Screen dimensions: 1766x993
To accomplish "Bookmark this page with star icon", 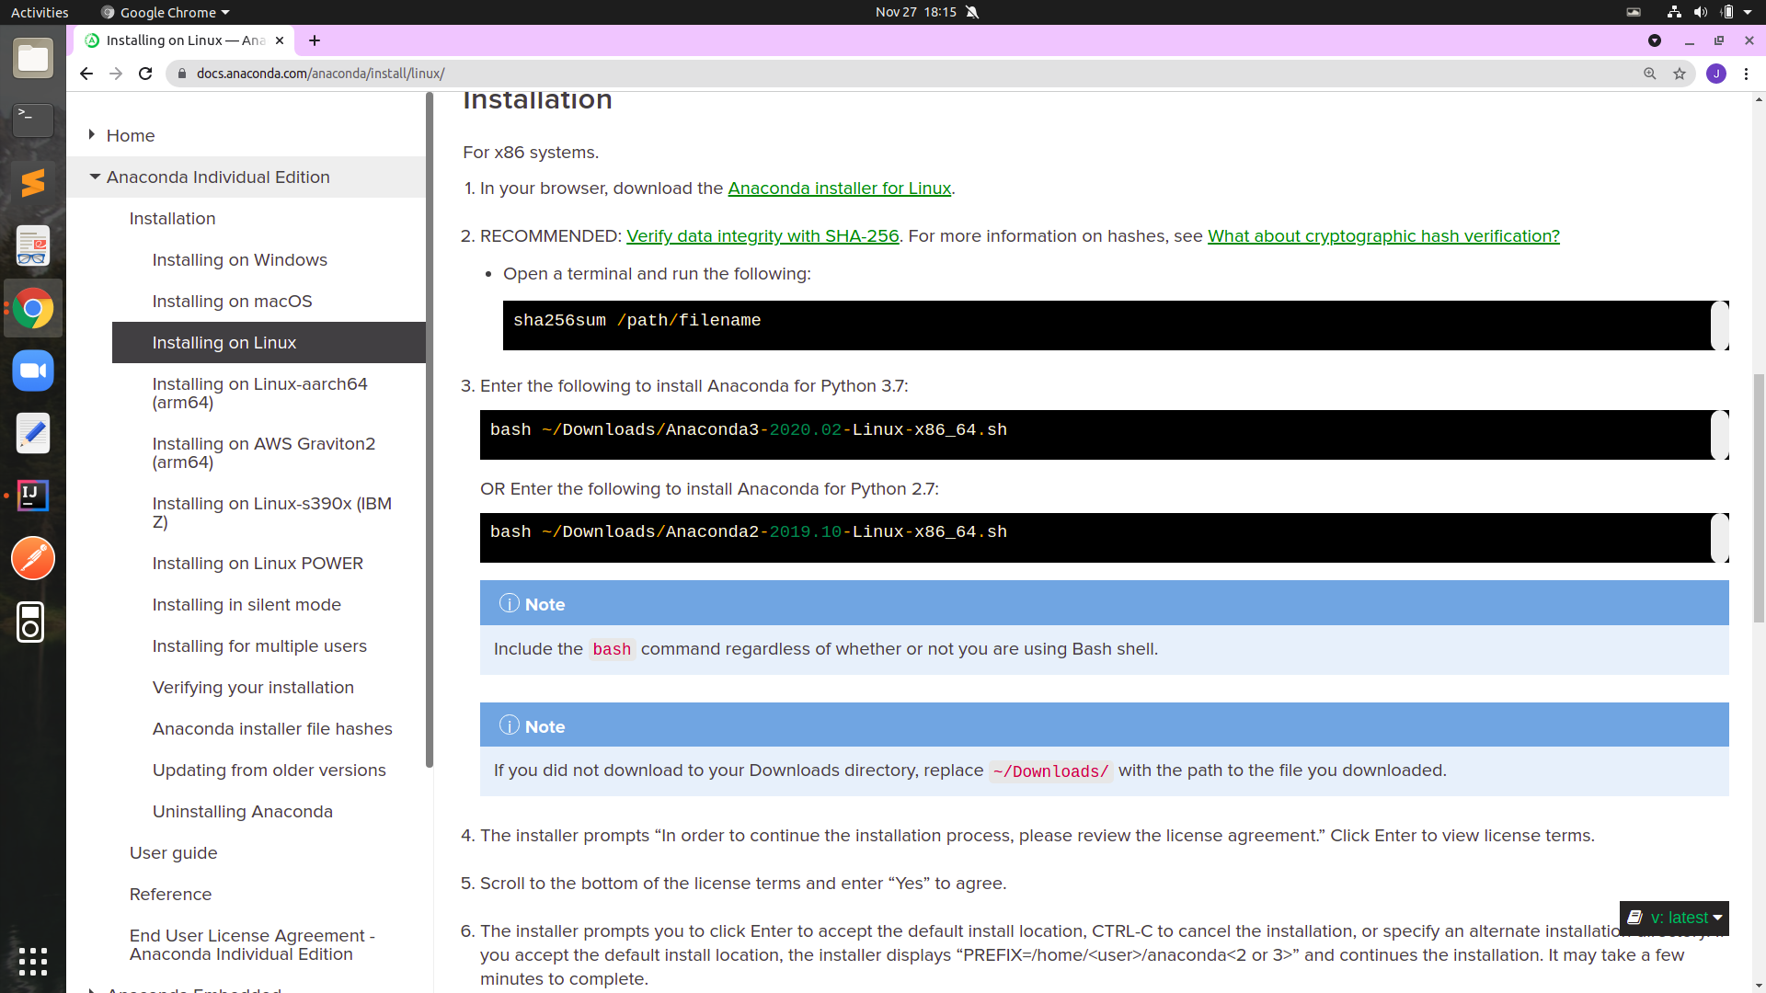I will coord(1680,74).
